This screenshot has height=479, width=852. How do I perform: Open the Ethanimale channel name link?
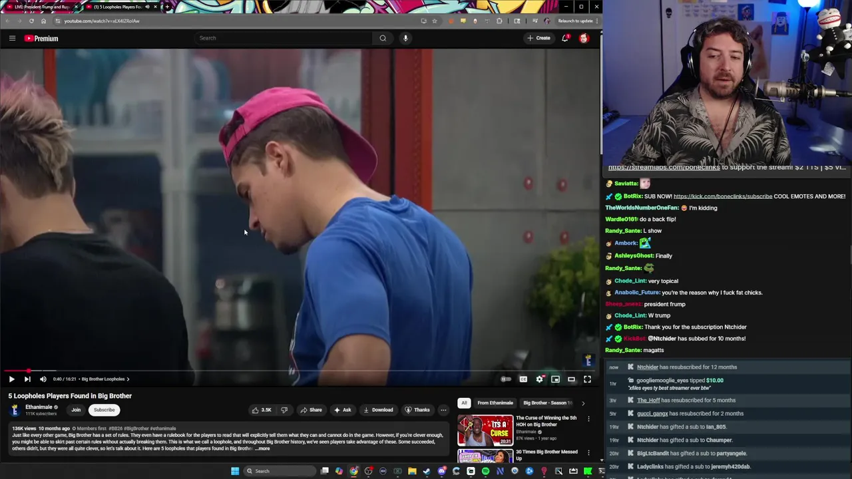click(39, 407)
